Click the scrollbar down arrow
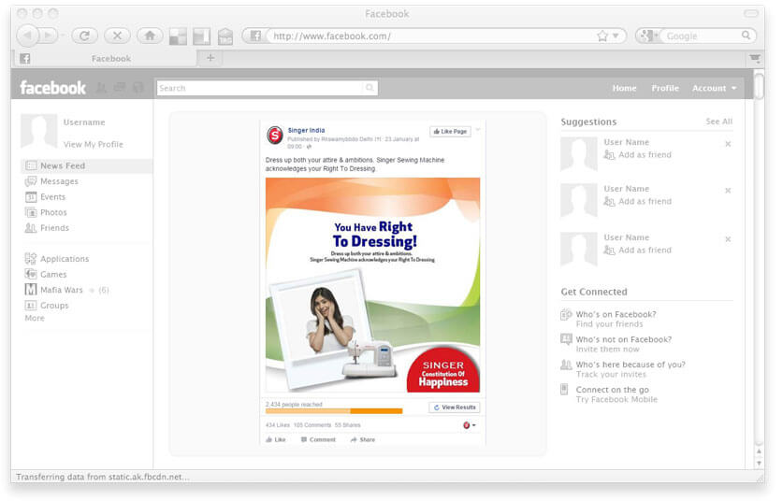Screen dimensions: 783x501 pyautogui.click(x=759, y=463)
